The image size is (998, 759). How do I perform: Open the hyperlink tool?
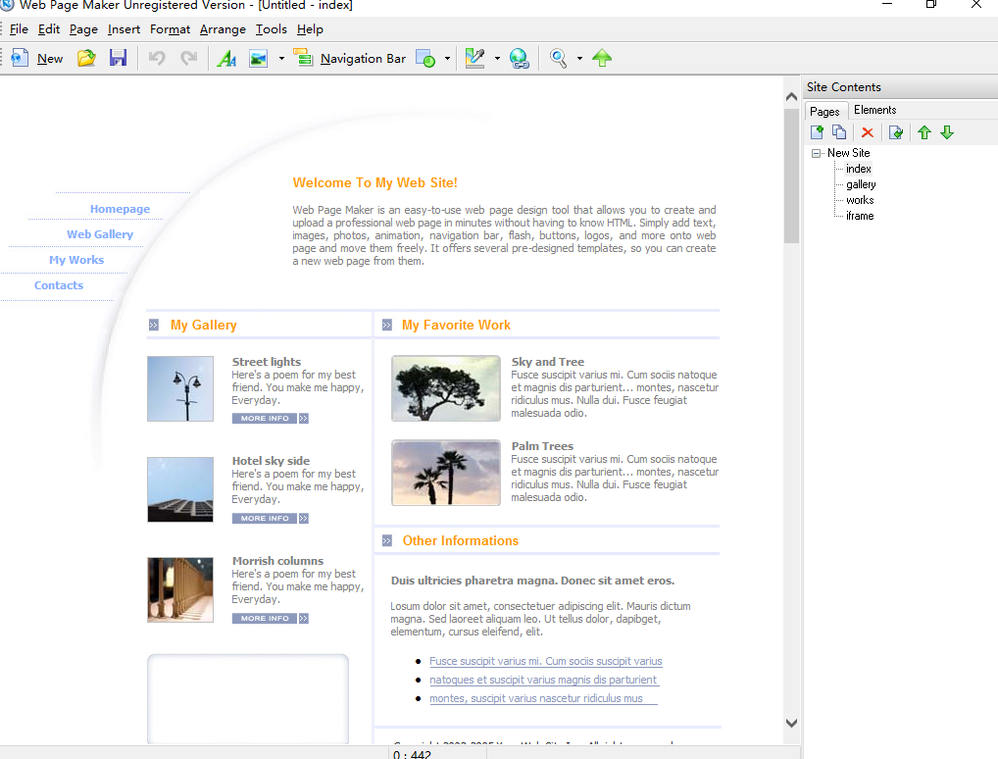point(520,58)
